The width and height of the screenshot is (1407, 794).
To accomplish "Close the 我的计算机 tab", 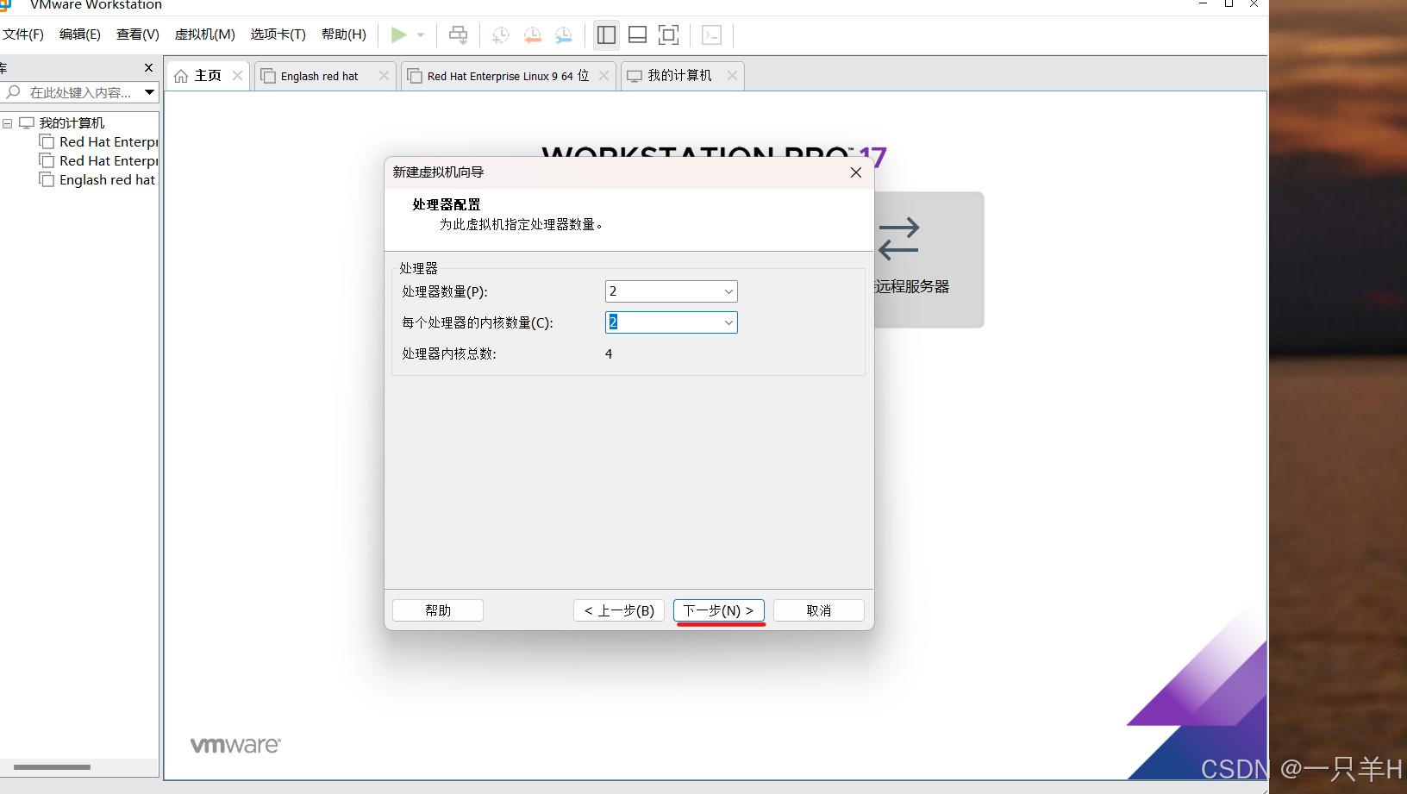I will [x=732, y=76].
